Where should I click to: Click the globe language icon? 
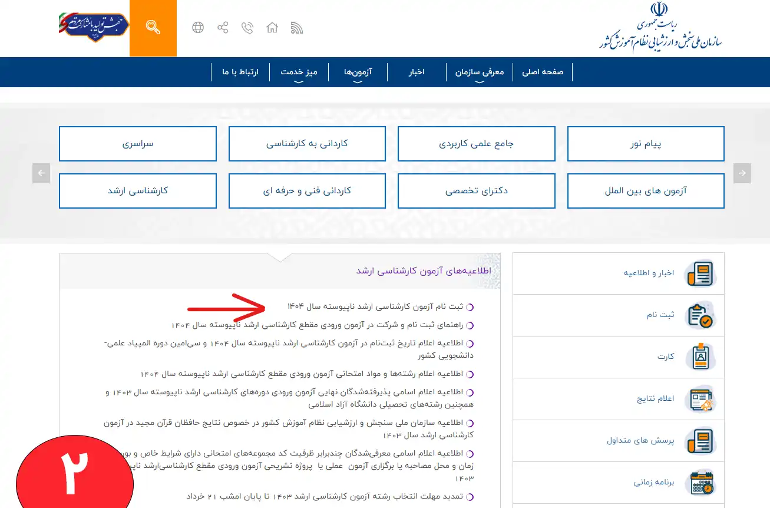[198, 28]
